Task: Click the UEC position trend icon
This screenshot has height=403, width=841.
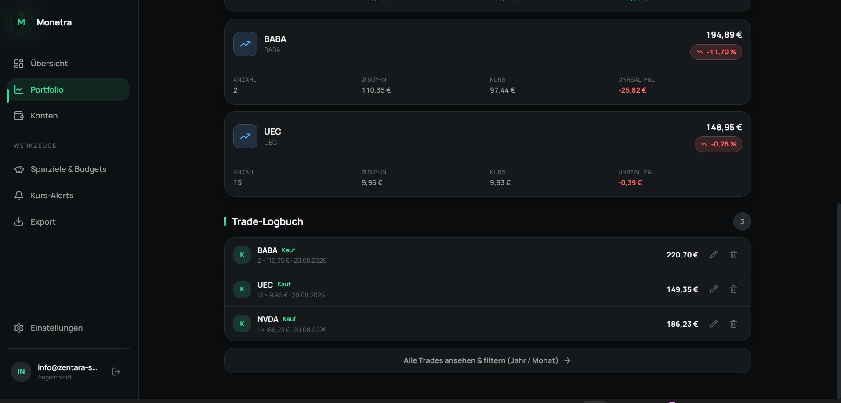Action: click(245, 136)
